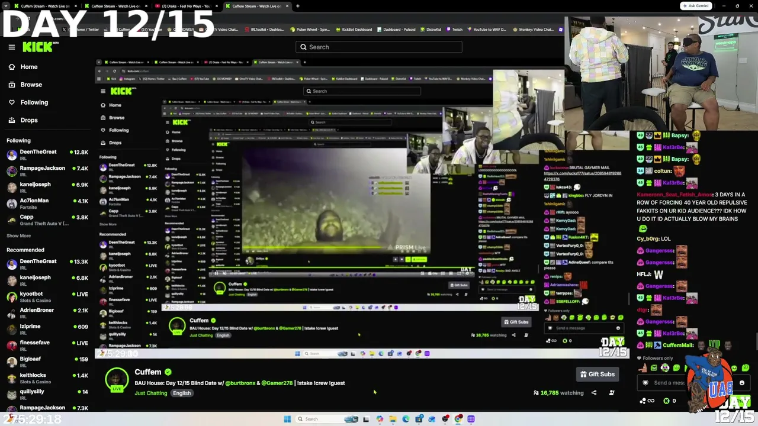Click Cy_b0rg's LOL chat message
Screen dimensions: 758x426
654,239
